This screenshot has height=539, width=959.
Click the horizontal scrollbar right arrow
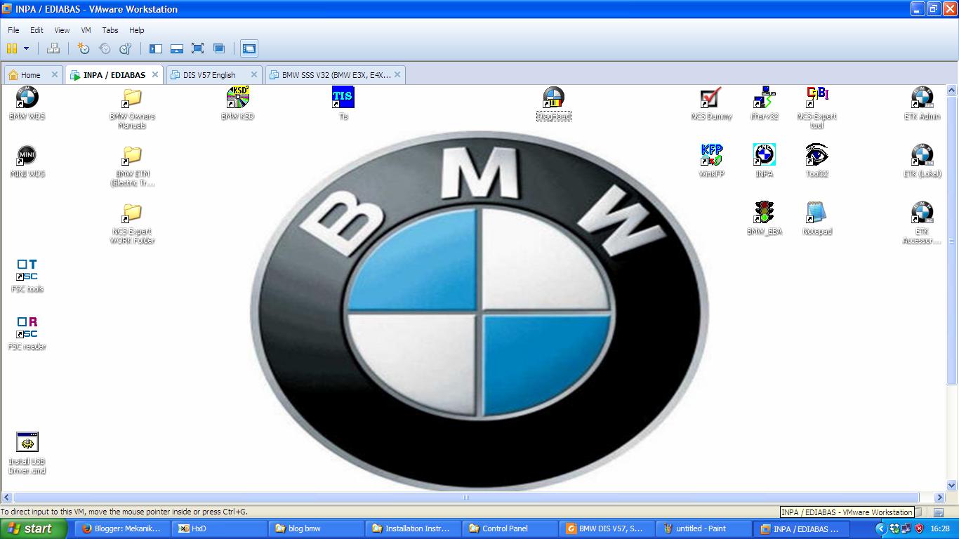[941, 498]
